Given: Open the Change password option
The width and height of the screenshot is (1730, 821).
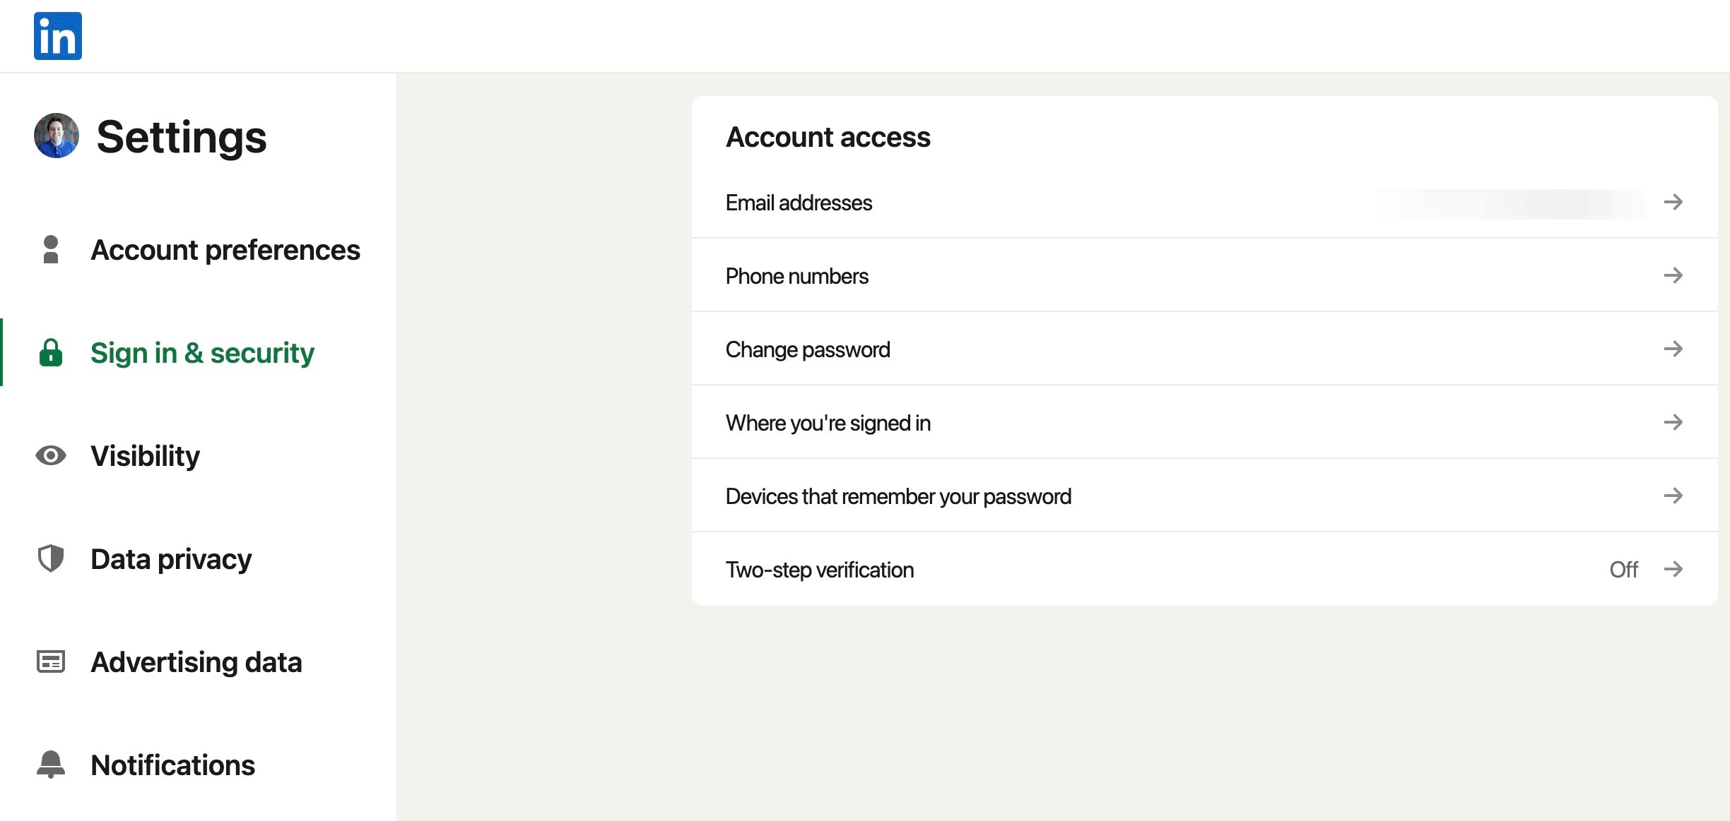Looking at the screenshot, I should click(x=808, y=349).
